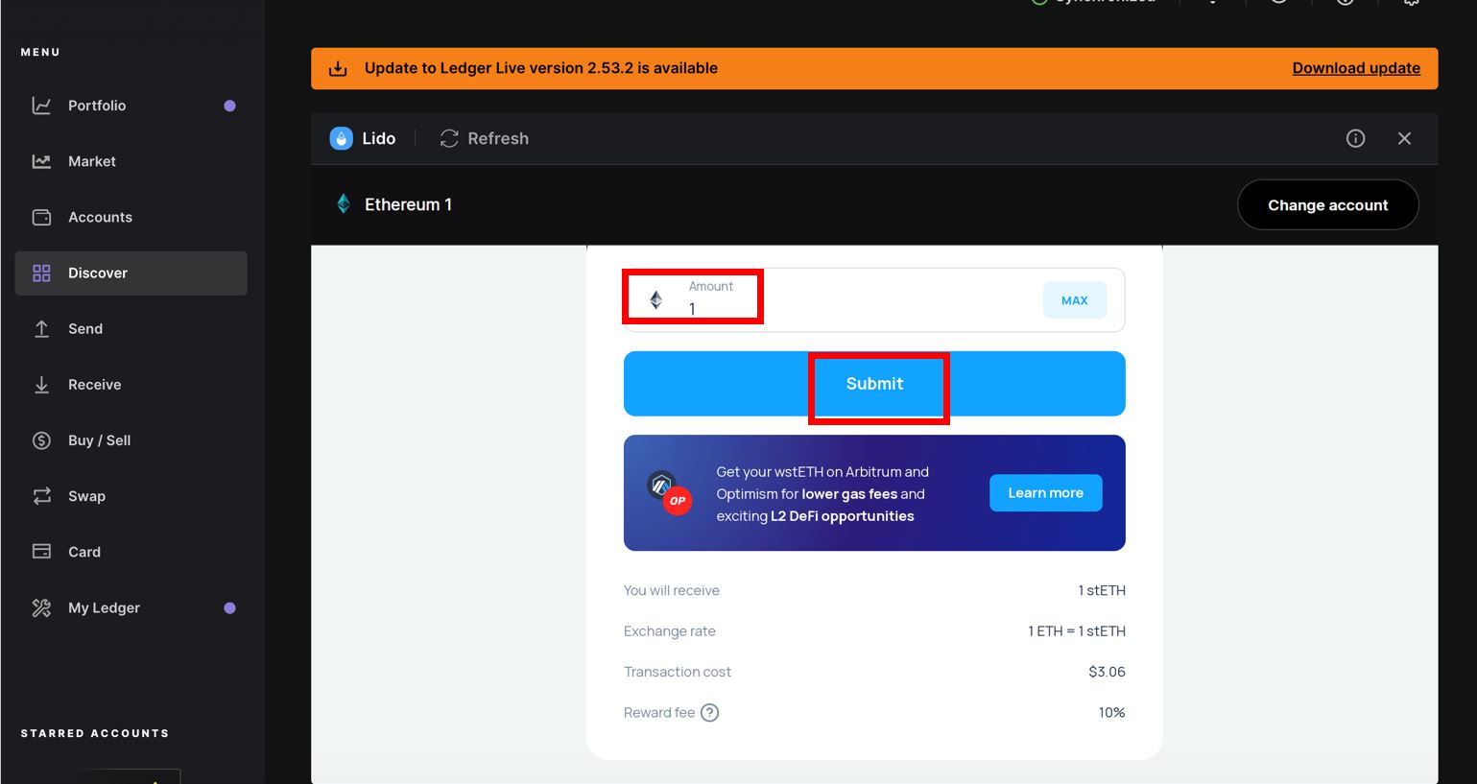
Task: Click the Portfolio notification dot
Action: [229, 106]
